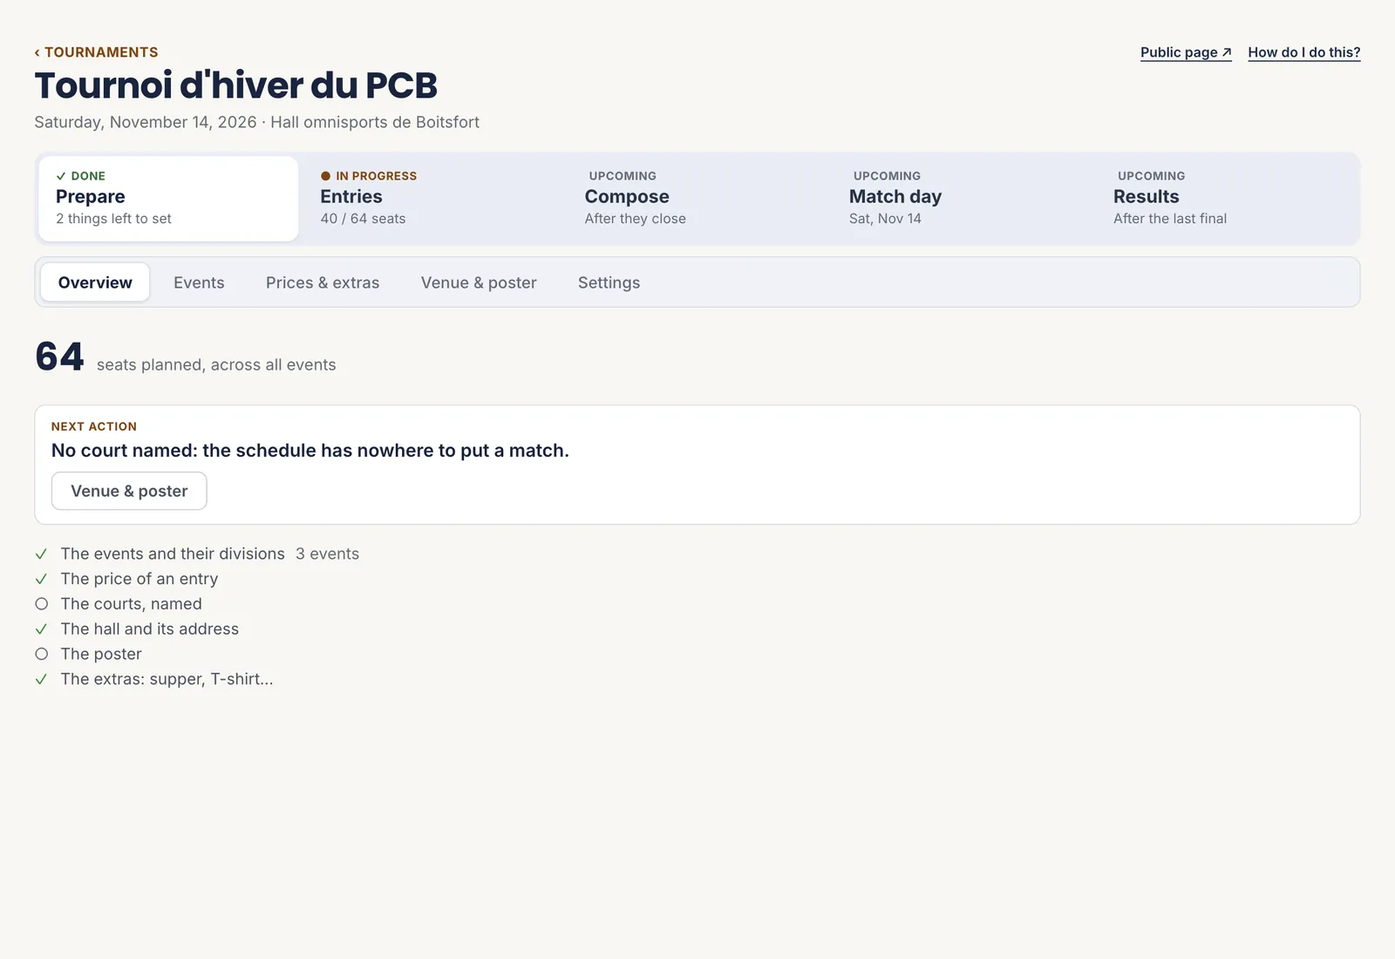Click the DONE checkmark in Prepare card

[x=61, y=176]
